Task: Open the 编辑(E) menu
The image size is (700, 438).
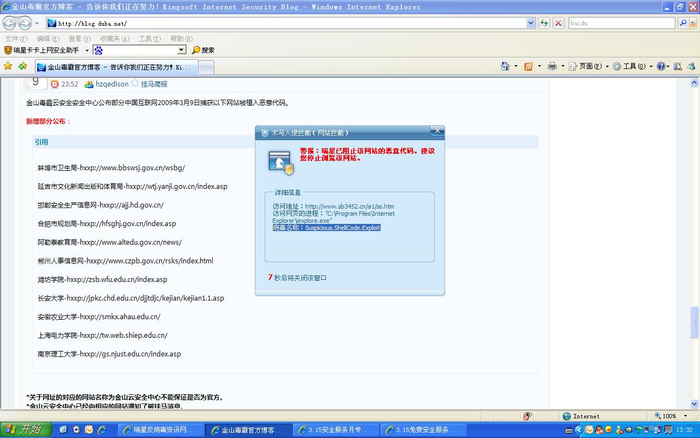Action: pyautogui.click(x=48, y=38)
